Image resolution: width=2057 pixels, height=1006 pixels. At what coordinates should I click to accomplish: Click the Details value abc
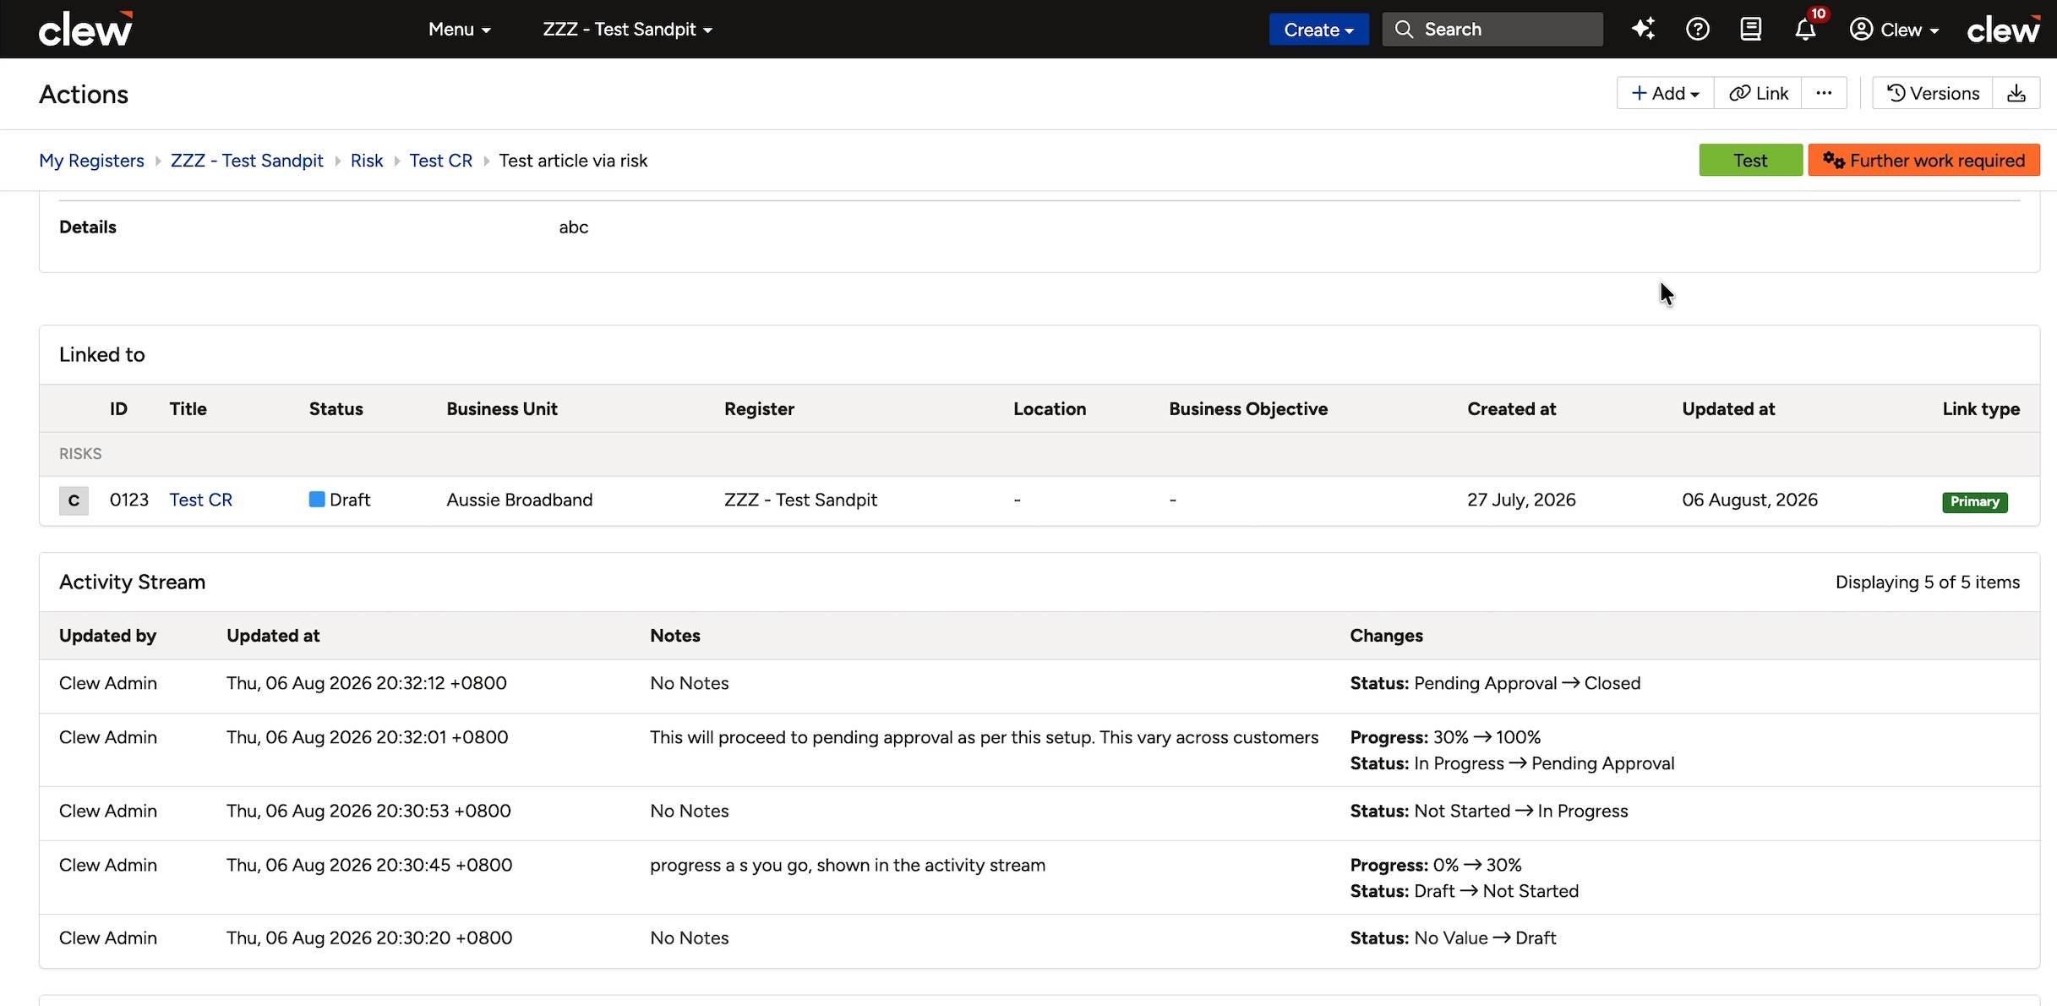click(573, 227)
